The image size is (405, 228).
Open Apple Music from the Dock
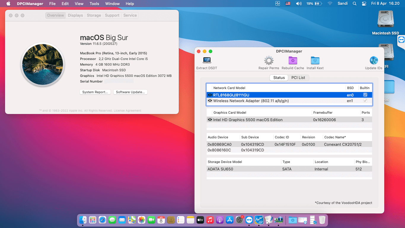tap(210, 220)
